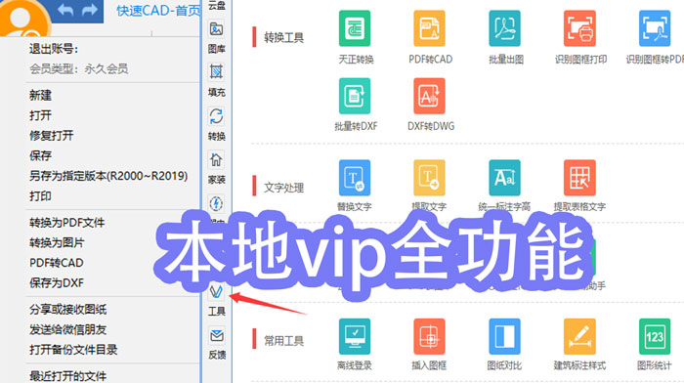Click the 图形统计 statistics icon

[655, 336]
